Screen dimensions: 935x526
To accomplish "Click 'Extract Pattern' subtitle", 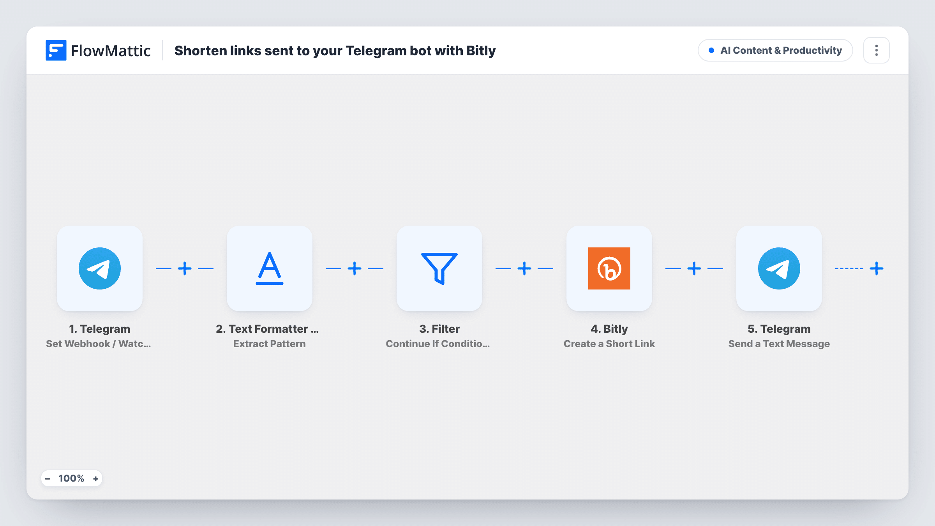I will 270,344.
